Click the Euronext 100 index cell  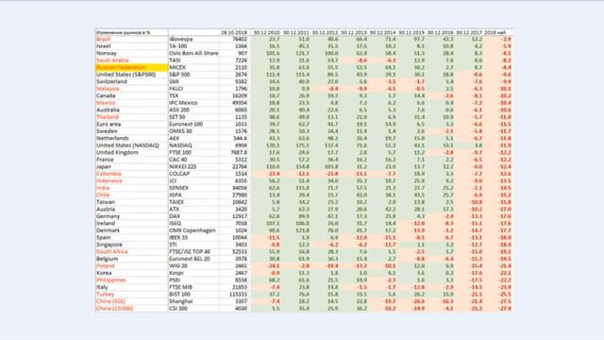click(193, 124)
